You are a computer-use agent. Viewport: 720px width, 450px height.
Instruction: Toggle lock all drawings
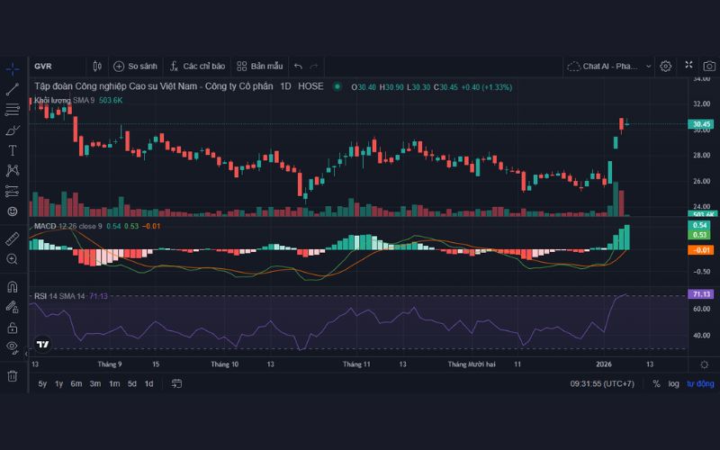click(13, 328)
